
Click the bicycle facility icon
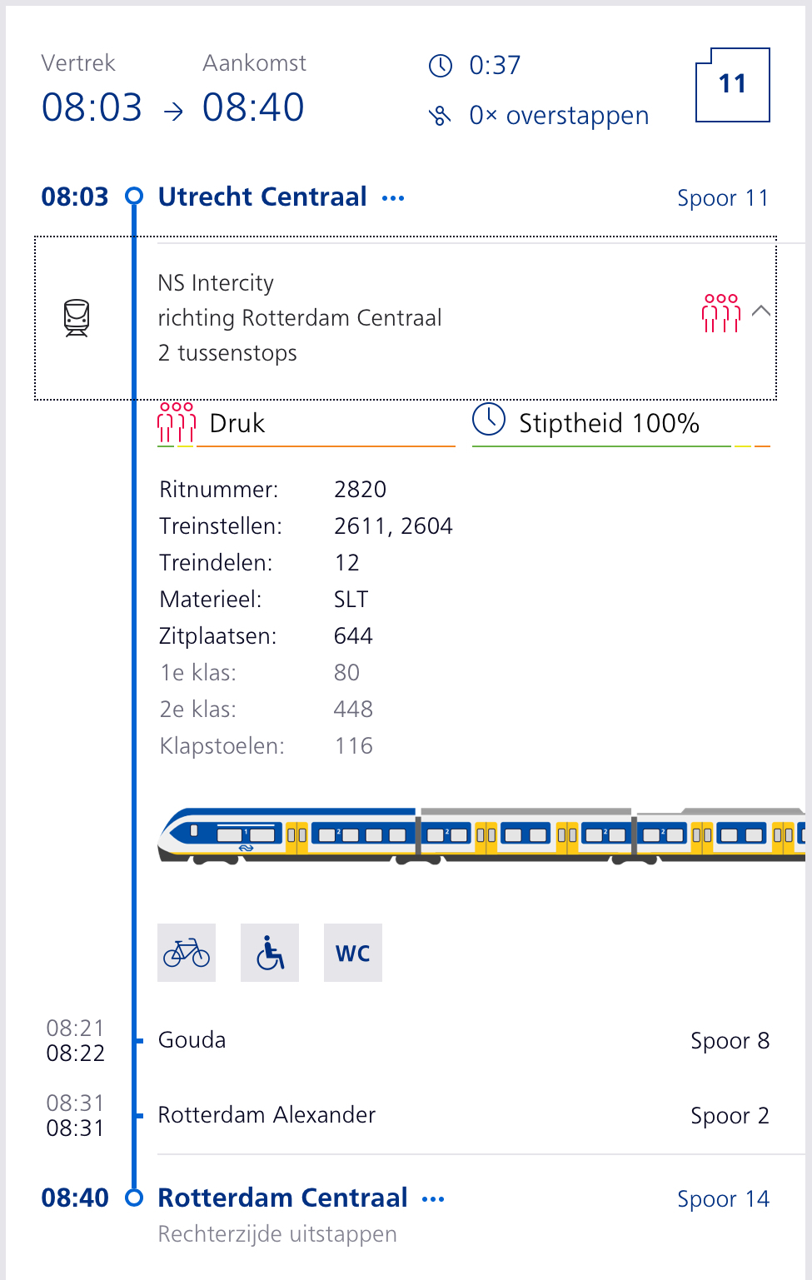187,953
